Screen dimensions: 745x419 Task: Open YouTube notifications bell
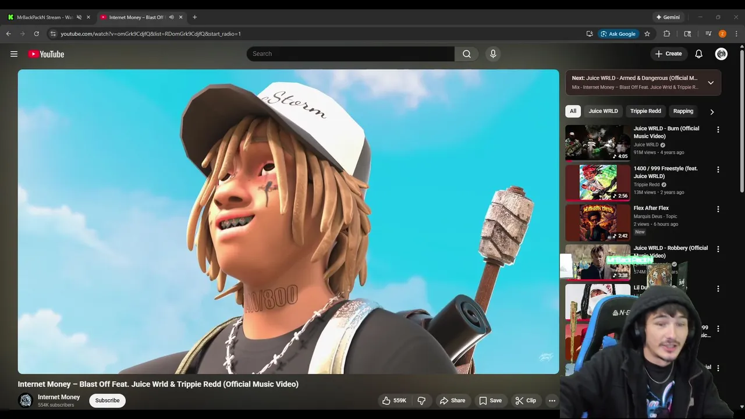click(x=698, y=54)
